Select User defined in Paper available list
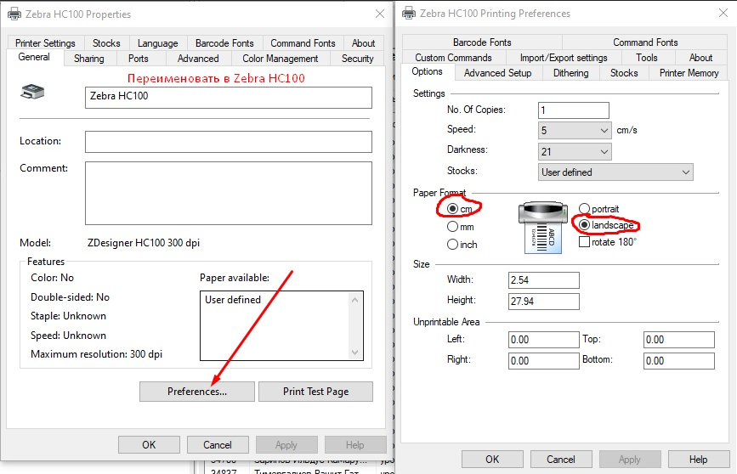This screenshot has width=737, height=474. (233, 300)
